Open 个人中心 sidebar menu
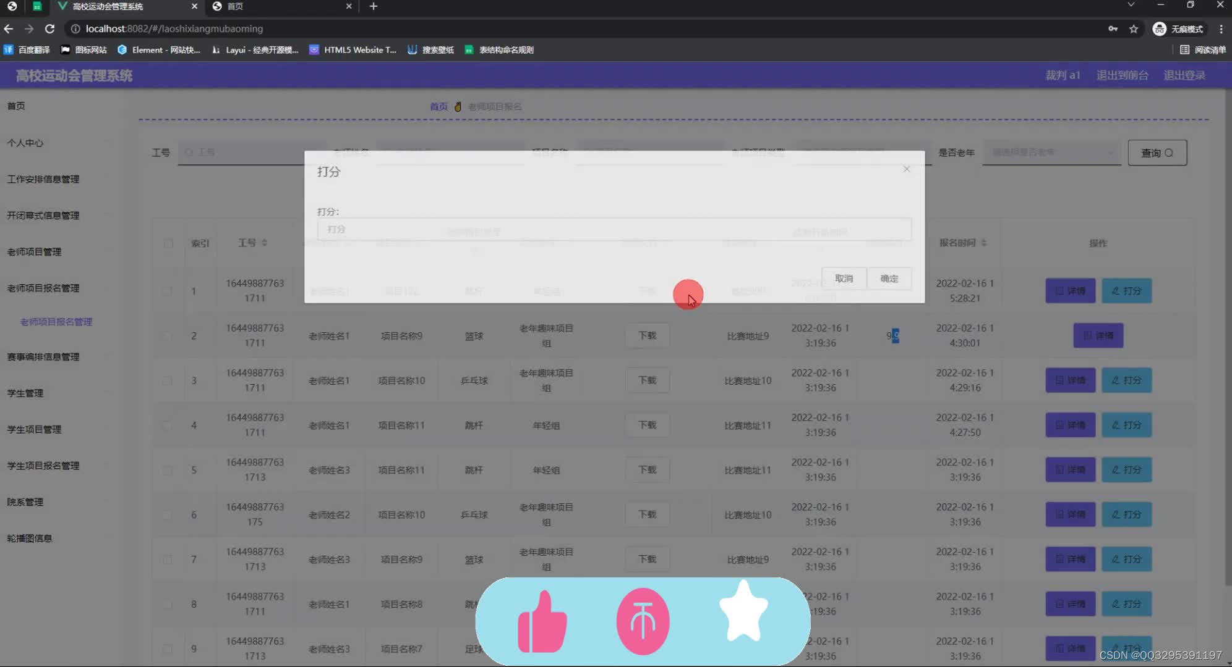This screenshot has width=1232, height=667. click(x=25, y=143)
